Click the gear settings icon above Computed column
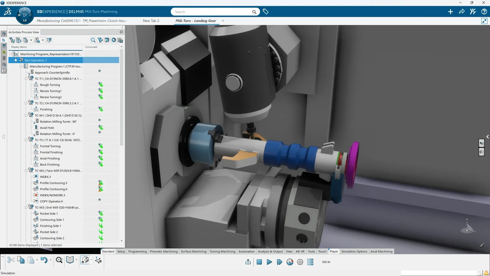 114,40
